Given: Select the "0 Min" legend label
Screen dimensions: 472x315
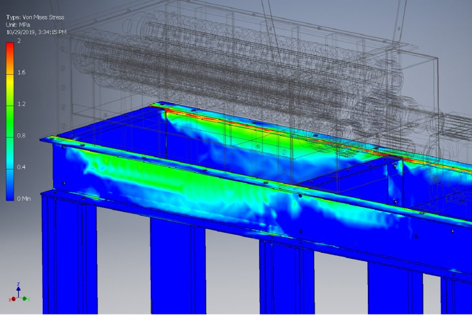Looking at the screenshot, I should [x=24, y=198].
